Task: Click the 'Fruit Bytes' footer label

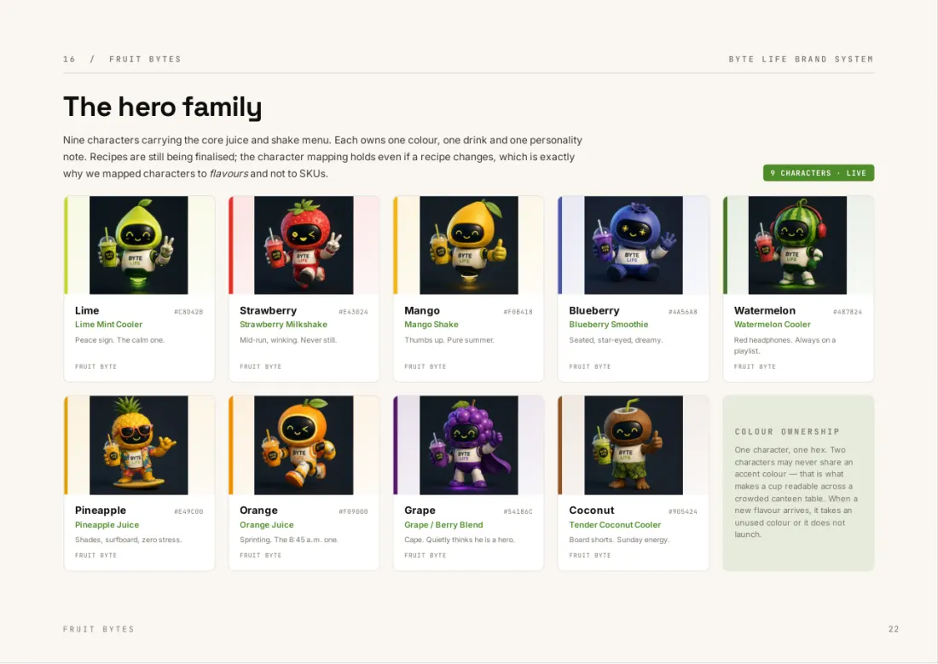Action: pyautogui.click(x=99, y=629)
